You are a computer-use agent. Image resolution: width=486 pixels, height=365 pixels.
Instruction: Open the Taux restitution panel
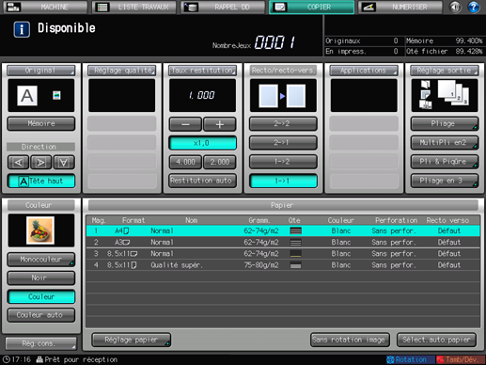202,71
